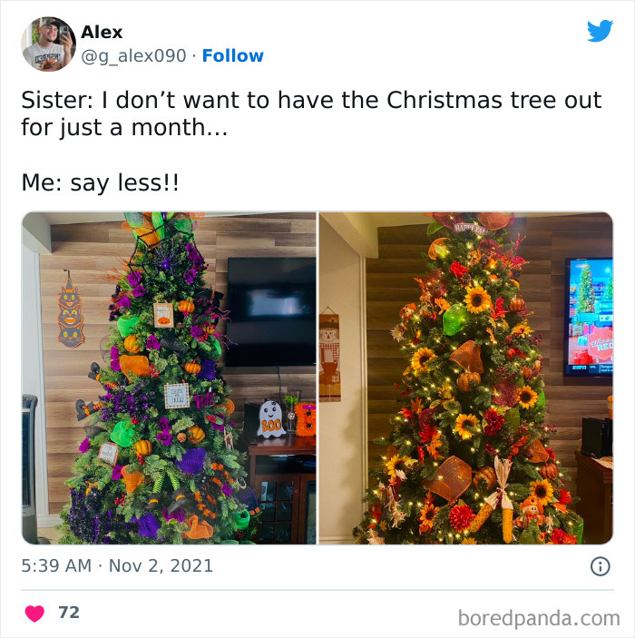Open the Halloween Christmas tree photo
Viewport: 635px width, 638px height.
coord(169,378)
